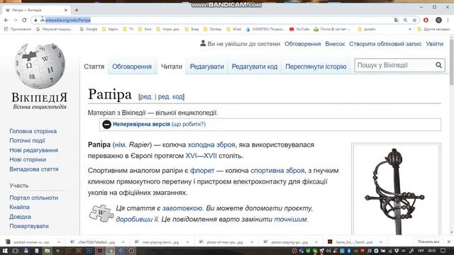Open the Внесок link
The height and width of the screenshot is (255, 454).
(335, 44)
